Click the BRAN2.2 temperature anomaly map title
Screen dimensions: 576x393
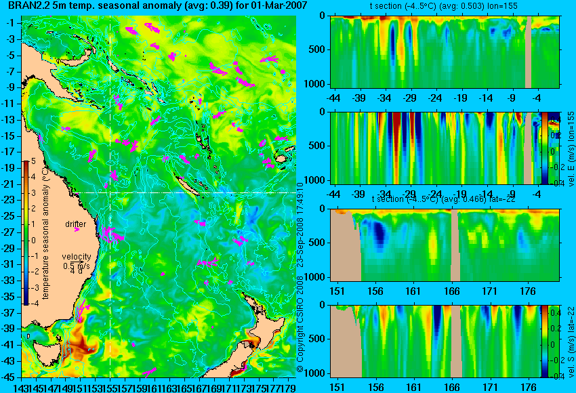click(x=158, y=5)
